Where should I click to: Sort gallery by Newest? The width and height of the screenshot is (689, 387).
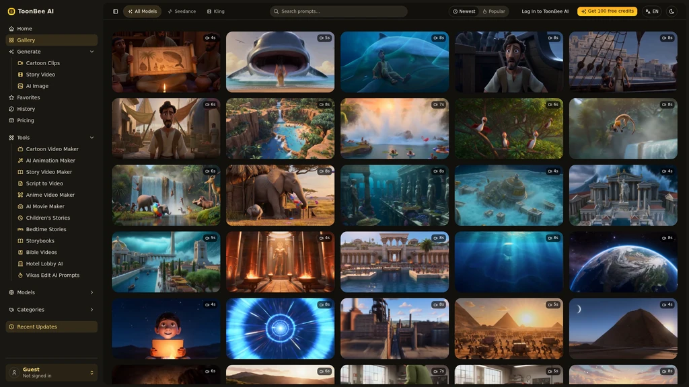464,11
